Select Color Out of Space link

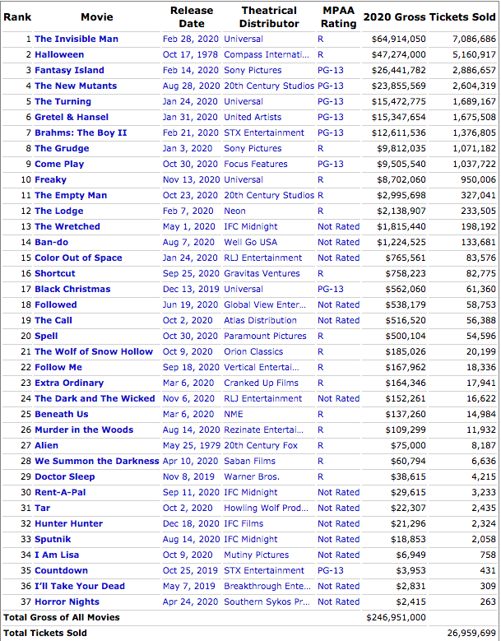coord(77,258)
